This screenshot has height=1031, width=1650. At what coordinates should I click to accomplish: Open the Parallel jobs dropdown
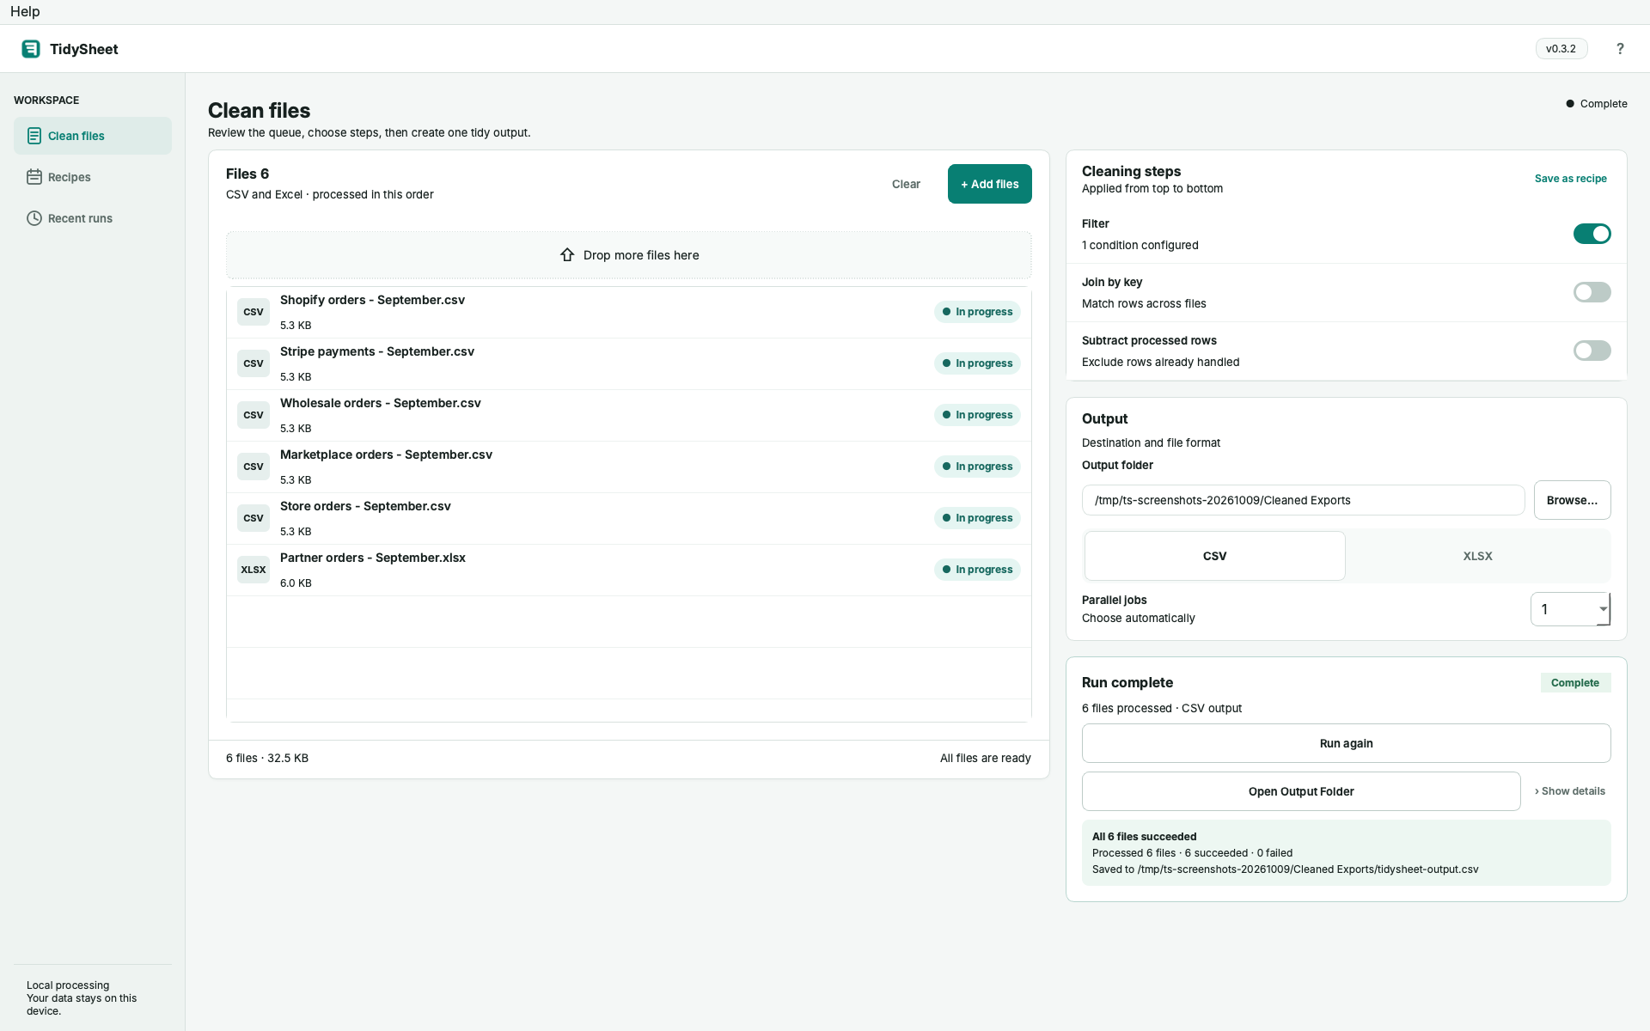coord(1570,609)
